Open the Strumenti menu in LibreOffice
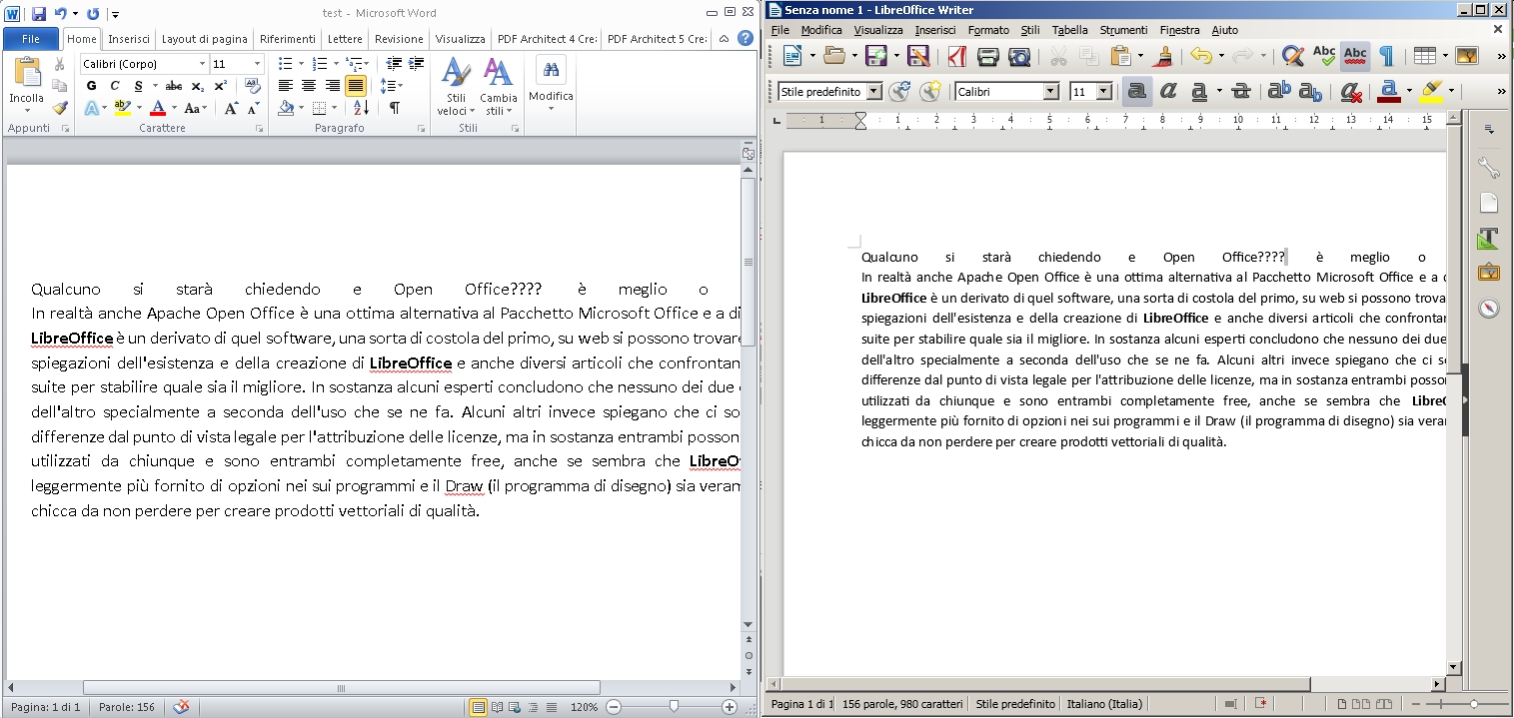The height and width of the screenshot is (718, 1514). (1123, 31)
